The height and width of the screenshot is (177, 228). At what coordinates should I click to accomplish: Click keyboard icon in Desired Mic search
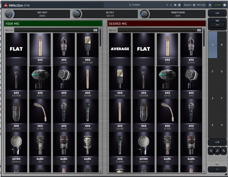tap(199, 30)
